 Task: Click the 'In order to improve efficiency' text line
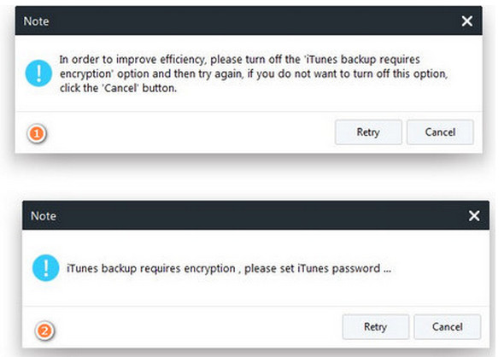tap(239, 60)
